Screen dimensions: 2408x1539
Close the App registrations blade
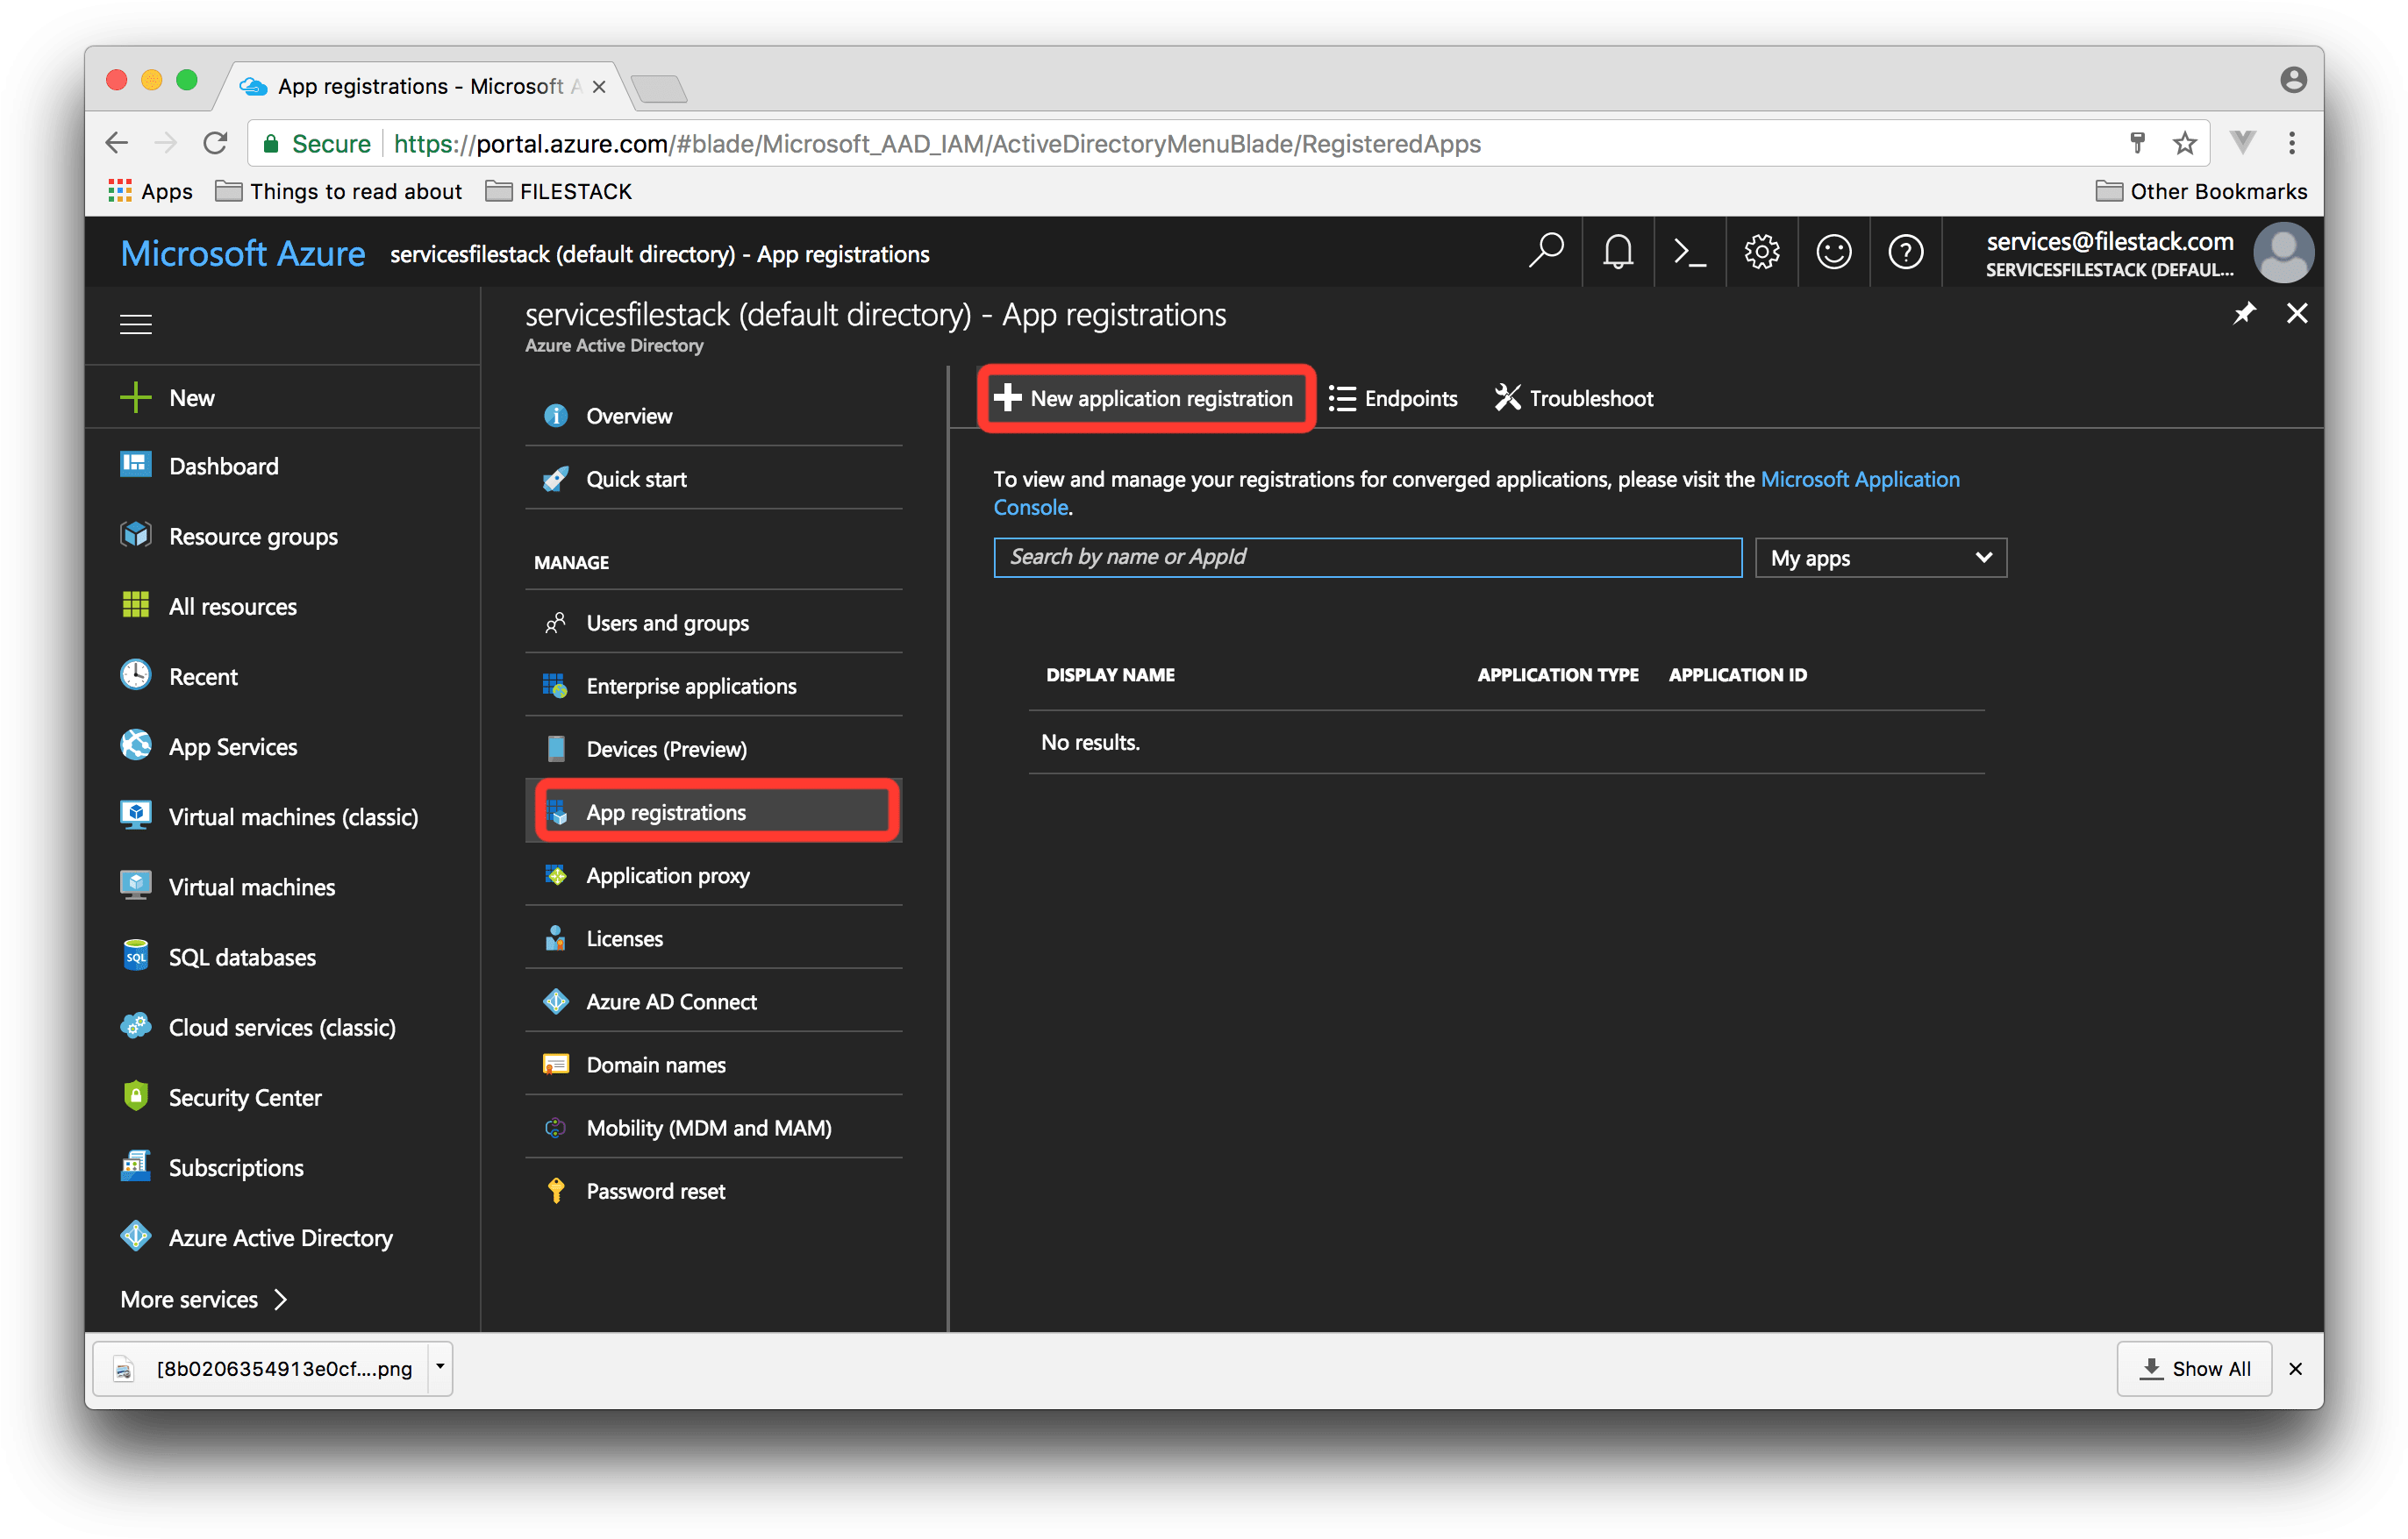click(x=2297, y=314)
